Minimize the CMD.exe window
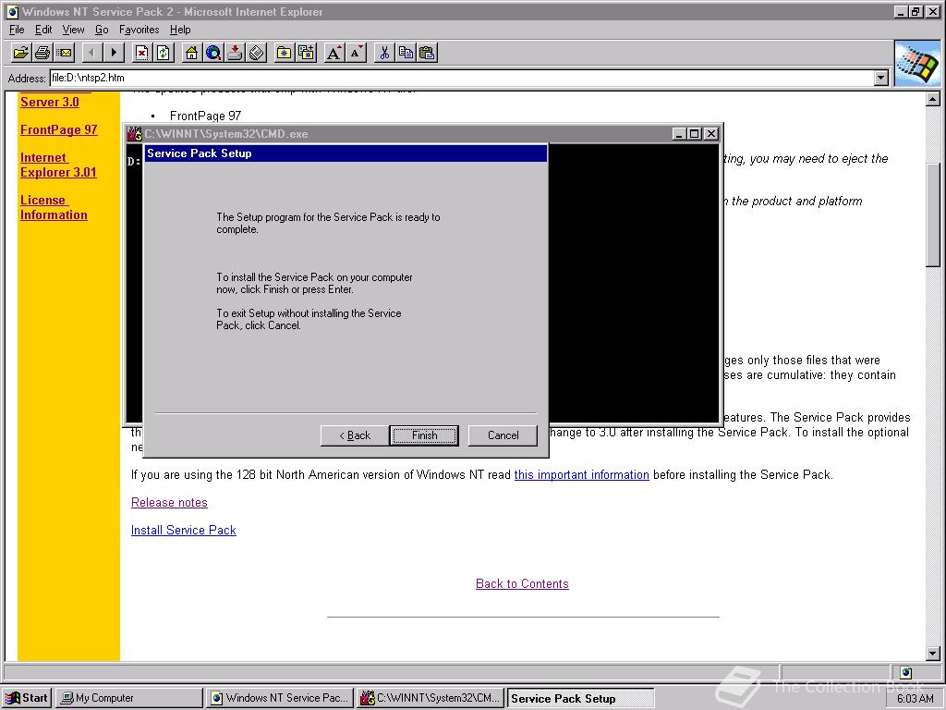 point(680,134)
